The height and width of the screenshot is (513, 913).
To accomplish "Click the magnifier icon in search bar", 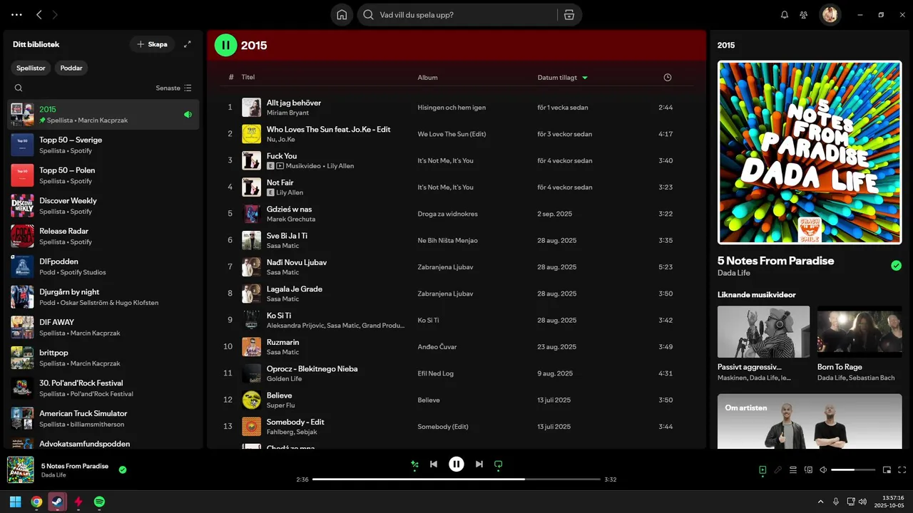I will [x=369, y=15].
